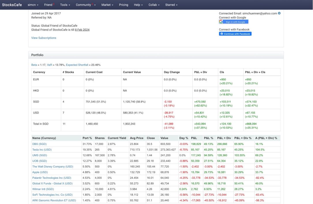
Task: Open the Tools dropdown menu
Action: tap(65, 5)
